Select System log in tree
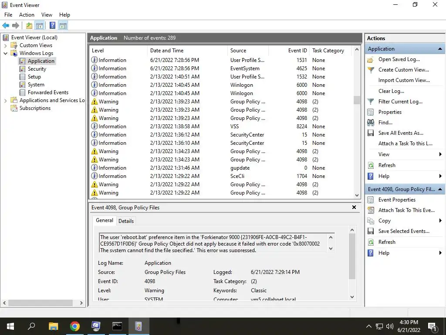Viewport: 446px width, 335px height. [36, 85]
